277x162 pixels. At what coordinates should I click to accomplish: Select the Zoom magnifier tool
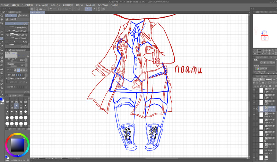pyautogui.click(x=2, y=16)
